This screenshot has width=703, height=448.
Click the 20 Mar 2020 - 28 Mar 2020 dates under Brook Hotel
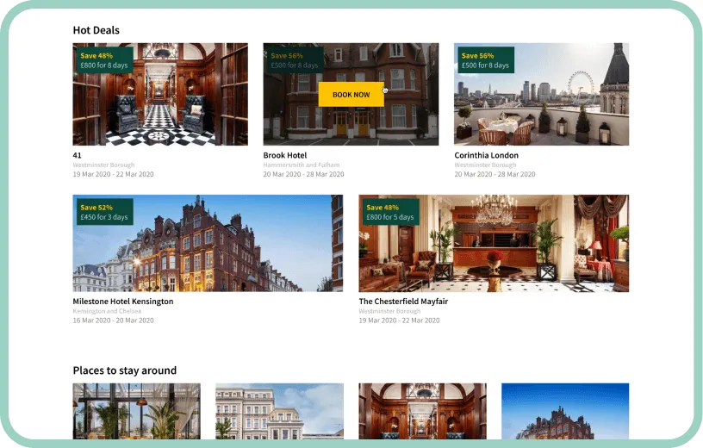303,174
